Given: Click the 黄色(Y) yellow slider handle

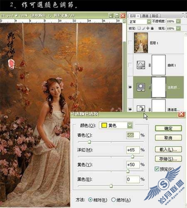Looking at the screenshot, I should (128, 171).
